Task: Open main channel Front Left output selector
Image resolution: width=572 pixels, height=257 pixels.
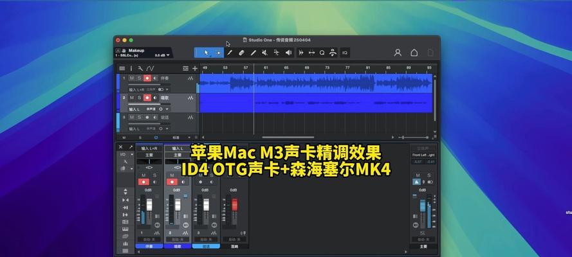Action: 423,155
